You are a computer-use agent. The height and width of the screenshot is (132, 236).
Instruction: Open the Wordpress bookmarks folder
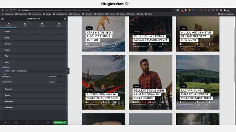coord(75,14)
